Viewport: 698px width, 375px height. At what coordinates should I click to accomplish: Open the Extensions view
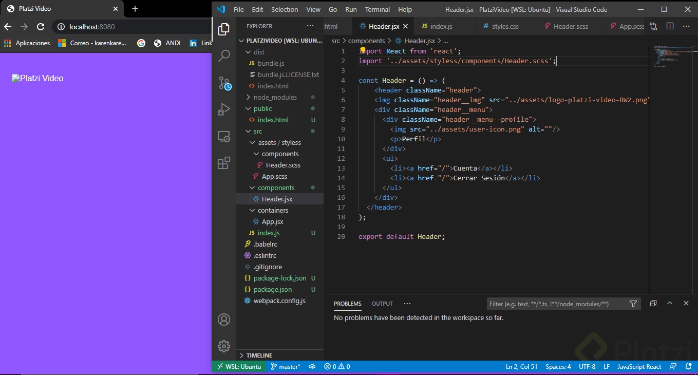(x=224, y=163)
